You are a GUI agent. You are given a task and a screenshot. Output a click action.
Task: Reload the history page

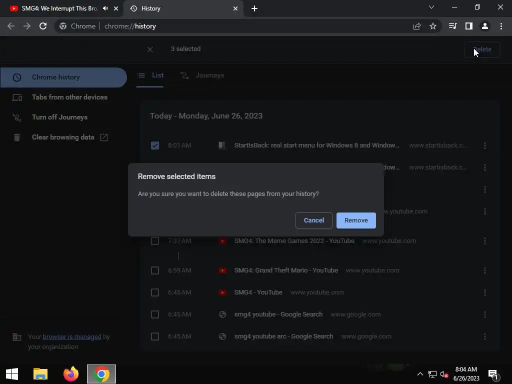(43, 26)
